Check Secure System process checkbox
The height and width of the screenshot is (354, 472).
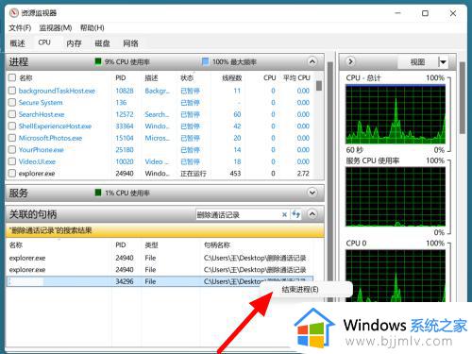(x=12, y=102)
